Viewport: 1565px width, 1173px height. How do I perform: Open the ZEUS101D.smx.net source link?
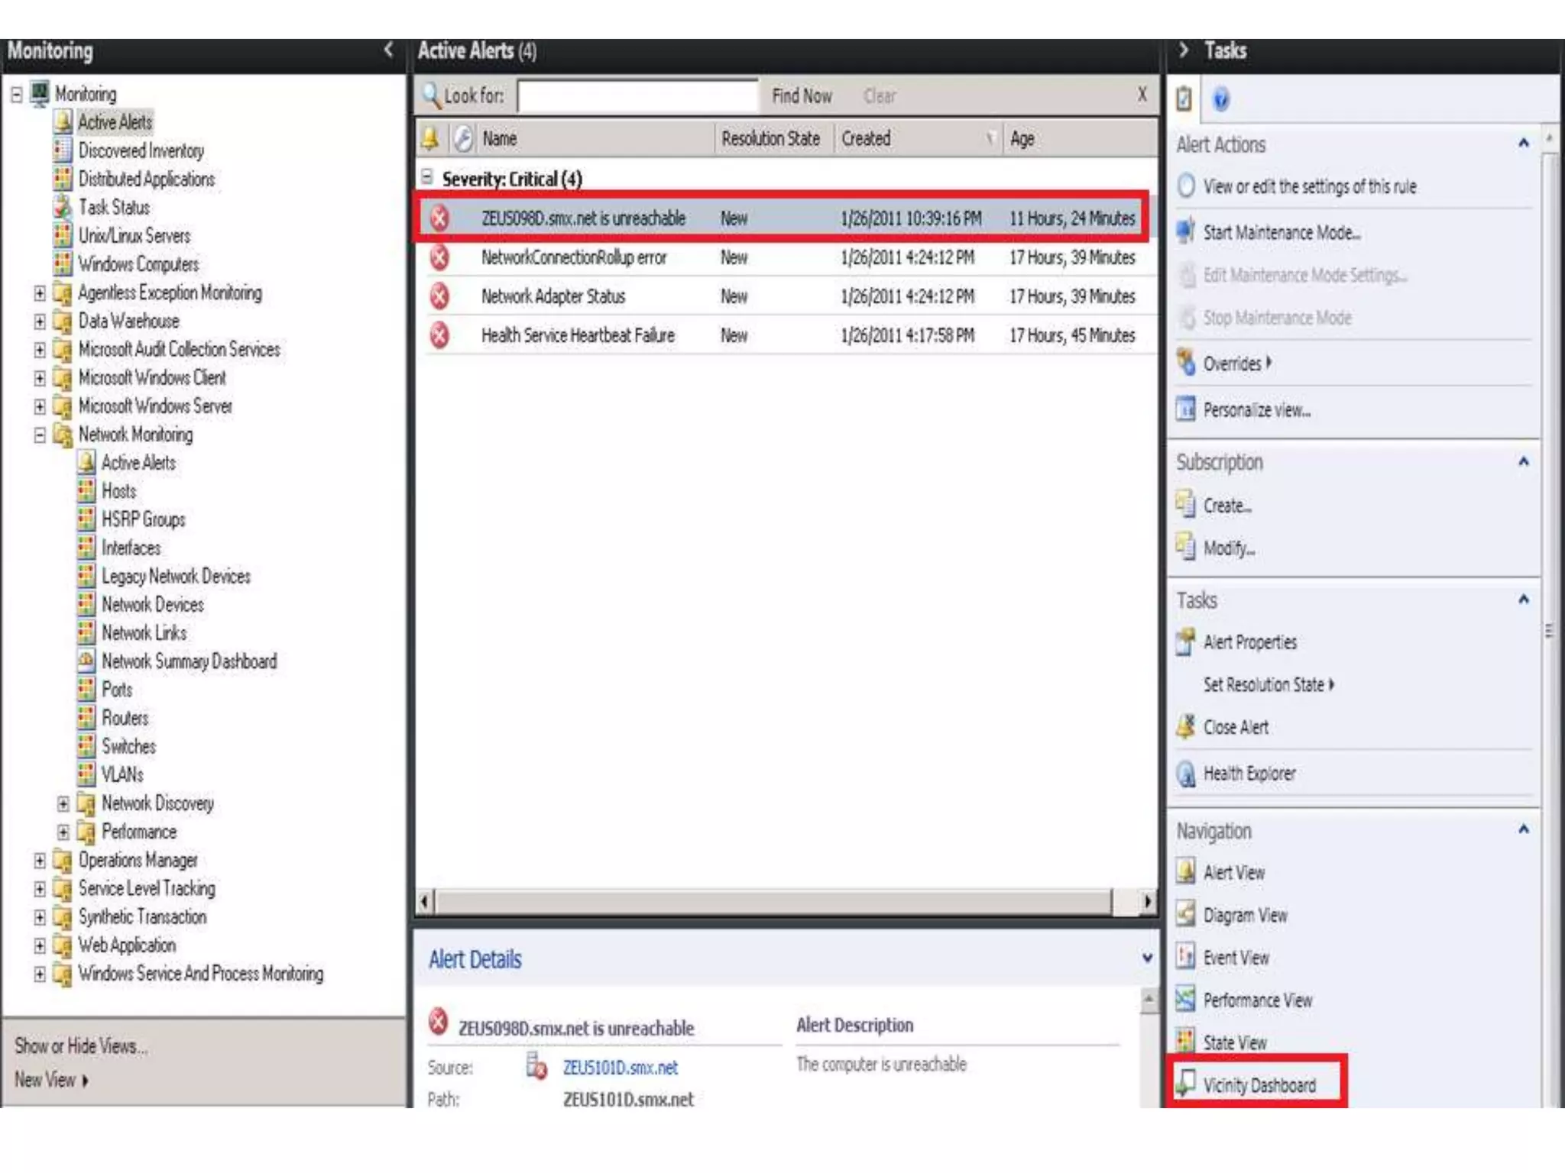[620, 1068]
